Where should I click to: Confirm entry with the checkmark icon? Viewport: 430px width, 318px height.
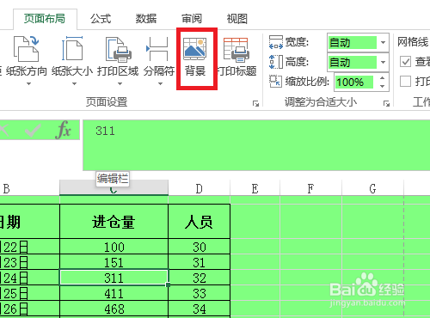(x=33, y=131)
